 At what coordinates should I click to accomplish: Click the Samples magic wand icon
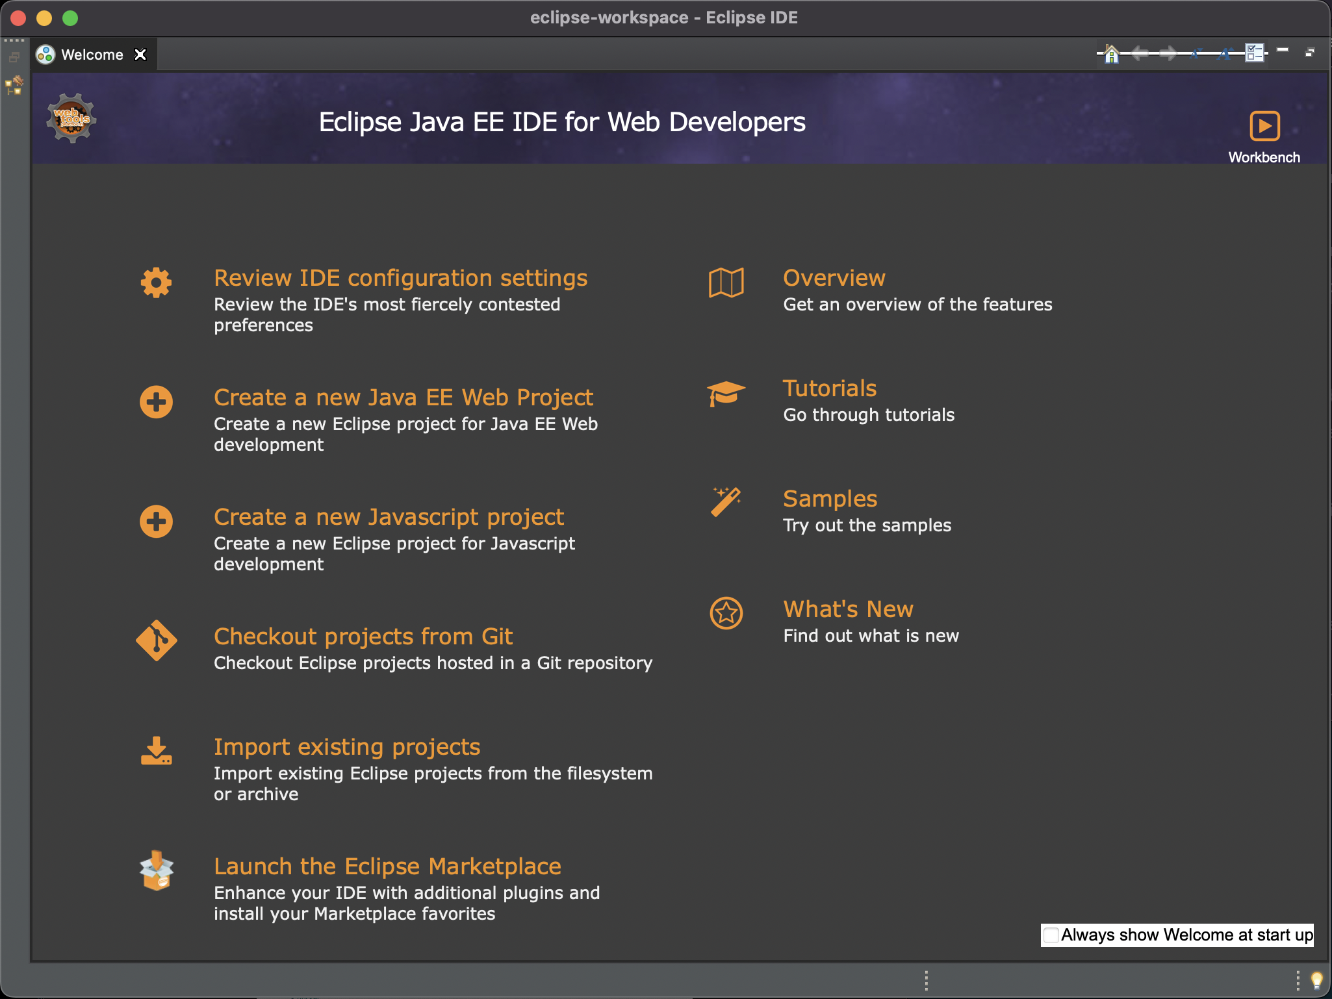click(x=726, y=503)
